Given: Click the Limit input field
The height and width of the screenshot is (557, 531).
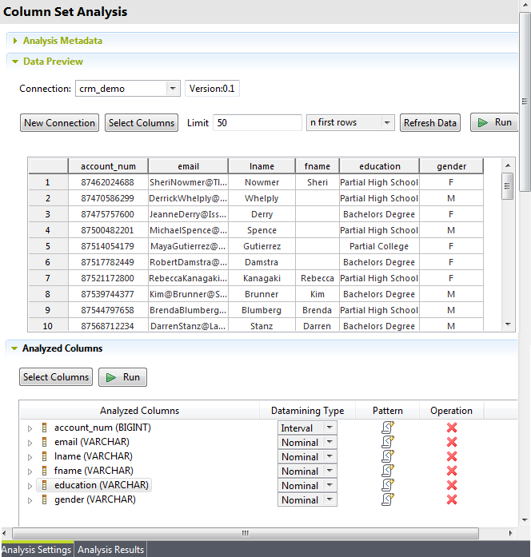Looking at the screenshot, I should point(257,123).
